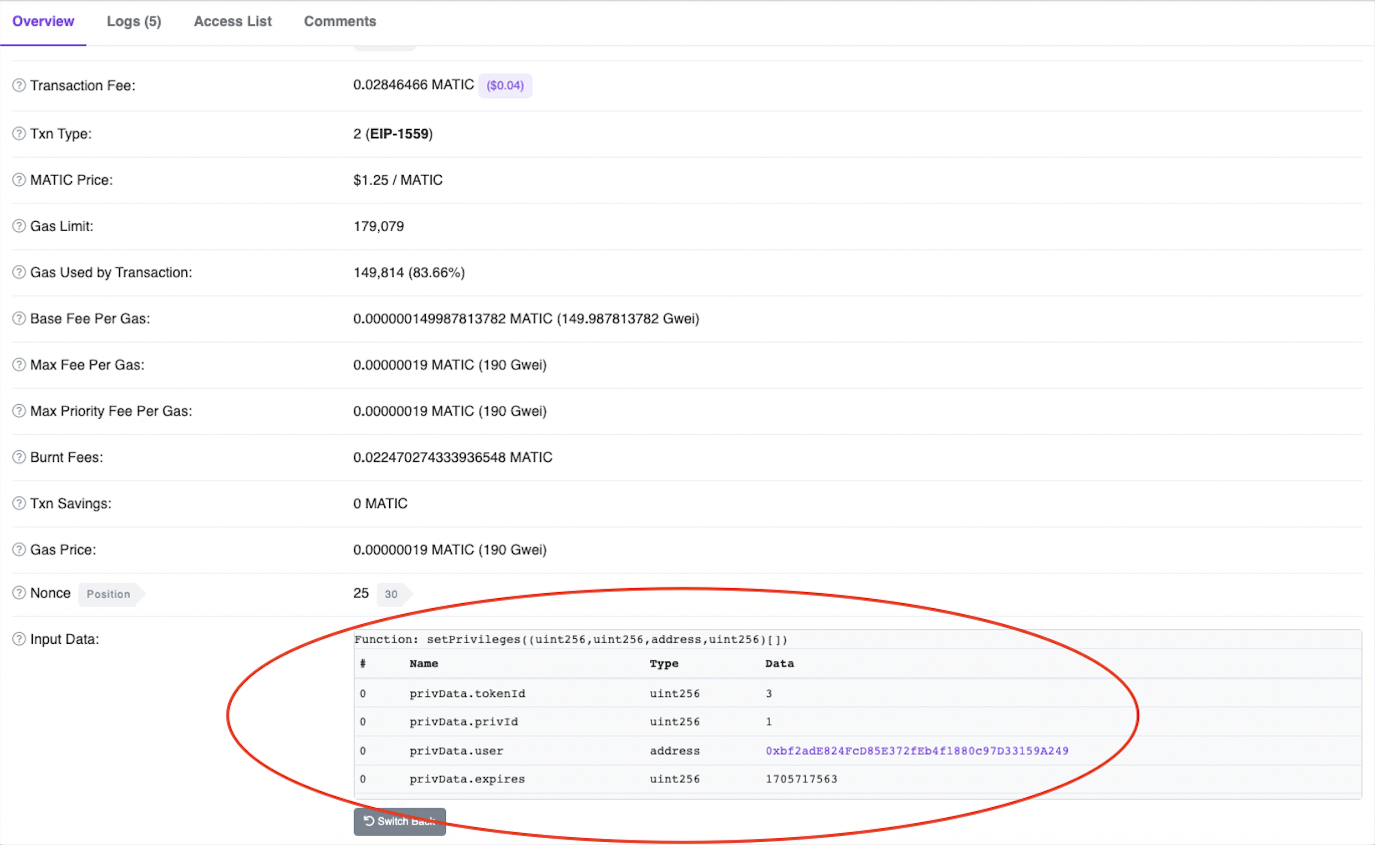Select the gas limit value 179,079
This screenshot has height=845, width=1375.
(378, 226)
